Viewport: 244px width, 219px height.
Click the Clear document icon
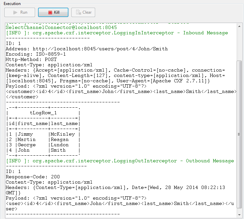click(x=78, y=12)
